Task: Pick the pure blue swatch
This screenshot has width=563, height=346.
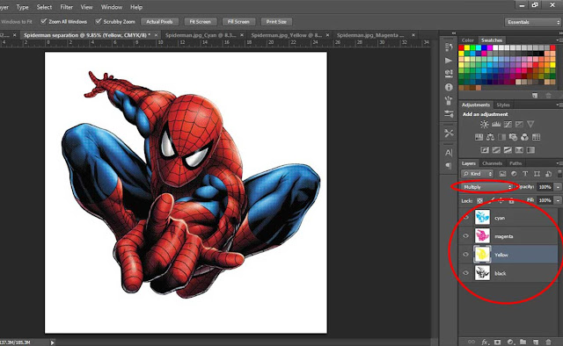Action: 485,47
